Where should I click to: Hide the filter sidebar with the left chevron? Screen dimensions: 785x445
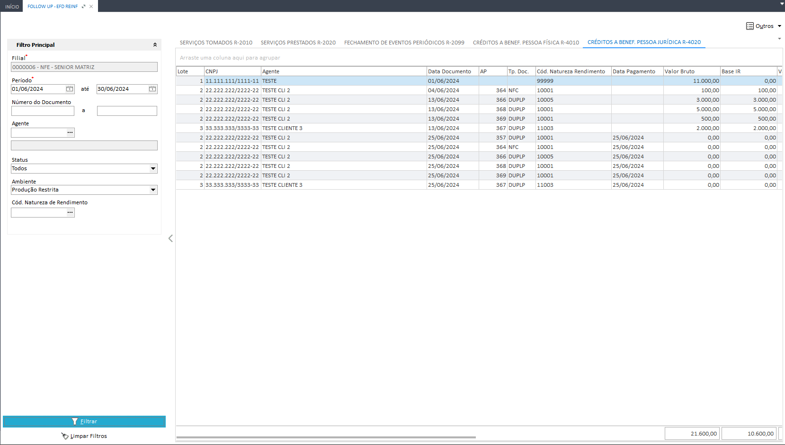click(170, 238)
